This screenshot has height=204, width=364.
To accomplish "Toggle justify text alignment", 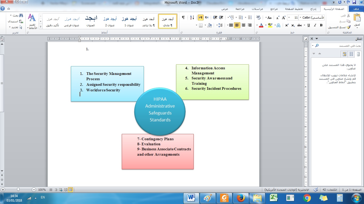I will pyautogui.click(x=230, y=25).
